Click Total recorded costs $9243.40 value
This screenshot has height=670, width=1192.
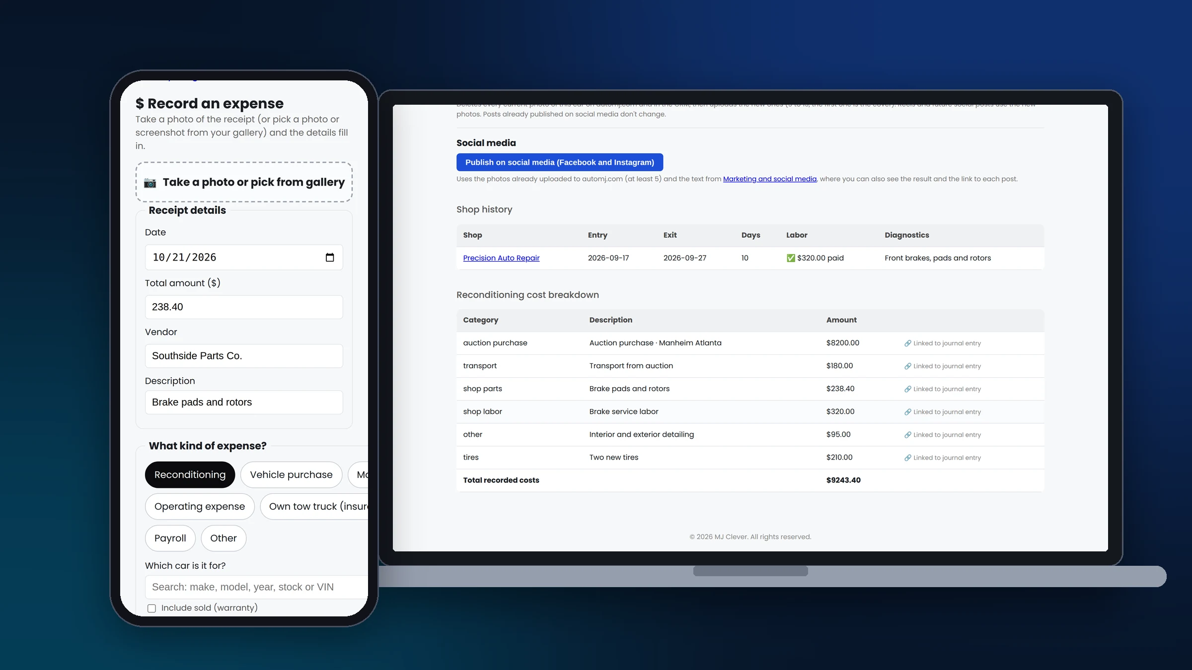[x=843, y=480]
